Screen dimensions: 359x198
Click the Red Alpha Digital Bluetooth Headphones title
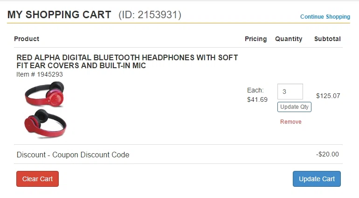point(127,62)
